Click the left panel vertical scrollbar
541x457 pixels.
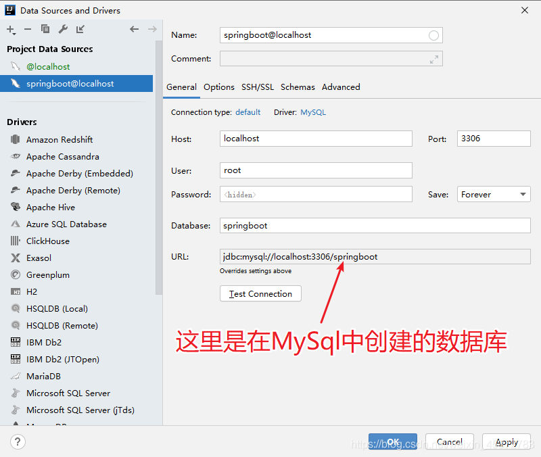pos(159,167)
